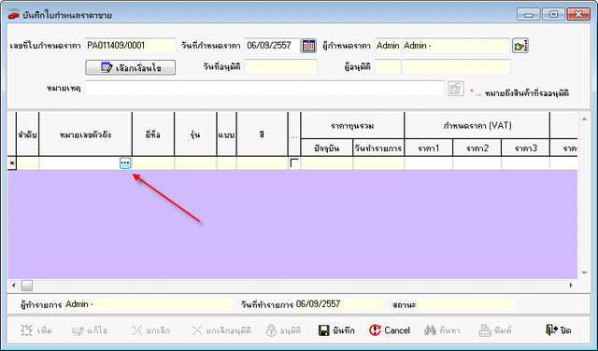The height and width of the screenshot is (351, 598).
Task: Click the Cancel button
Action: click(x=390, y=330)
